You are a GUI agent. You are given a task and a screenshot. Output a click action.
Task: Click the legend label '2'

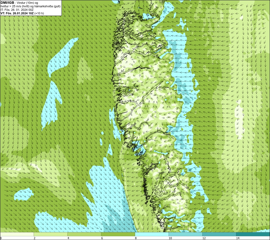(35, 238)
